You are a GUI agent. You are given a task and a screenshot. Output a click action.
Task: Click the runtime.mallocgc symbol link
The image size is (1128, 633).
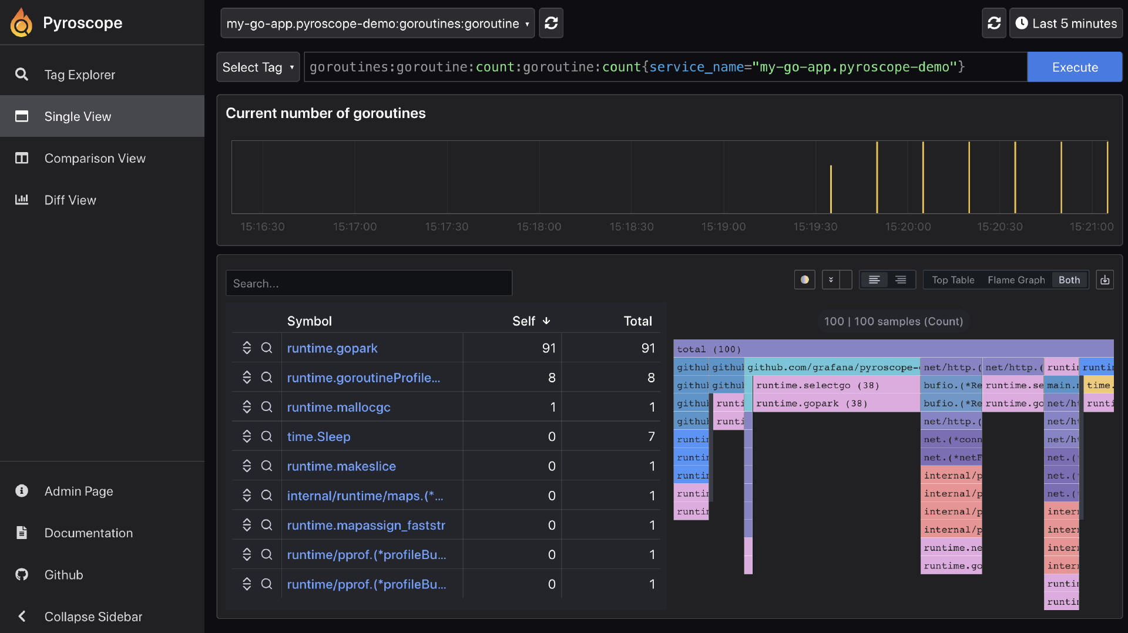coord(338,407)
